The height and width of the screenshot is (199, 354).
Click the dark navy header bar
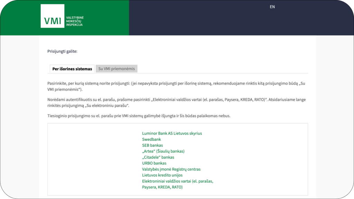pos(207,21)
